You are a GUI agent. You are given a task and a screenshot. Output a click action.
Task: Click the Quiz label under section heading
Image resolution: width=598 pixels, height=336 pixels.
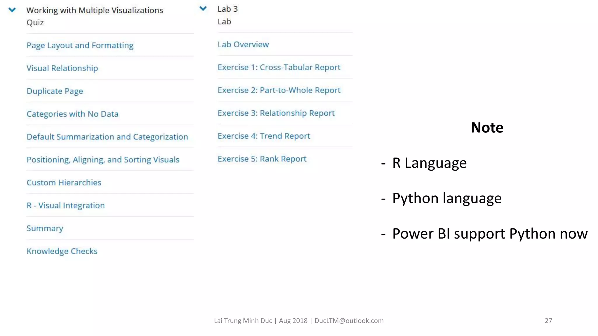(x=35, y=23)
